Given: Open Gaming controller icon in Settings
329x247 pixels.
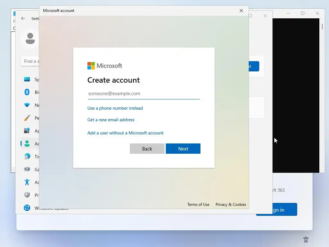Looking at the screenshot, I should 27,169.
